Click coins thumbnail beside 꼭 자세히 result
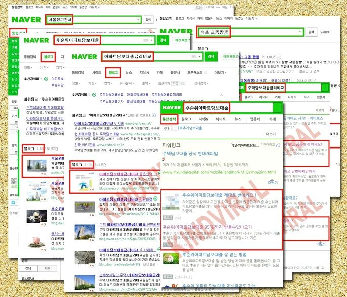347x297 pixels. click(x=85, y=257)
